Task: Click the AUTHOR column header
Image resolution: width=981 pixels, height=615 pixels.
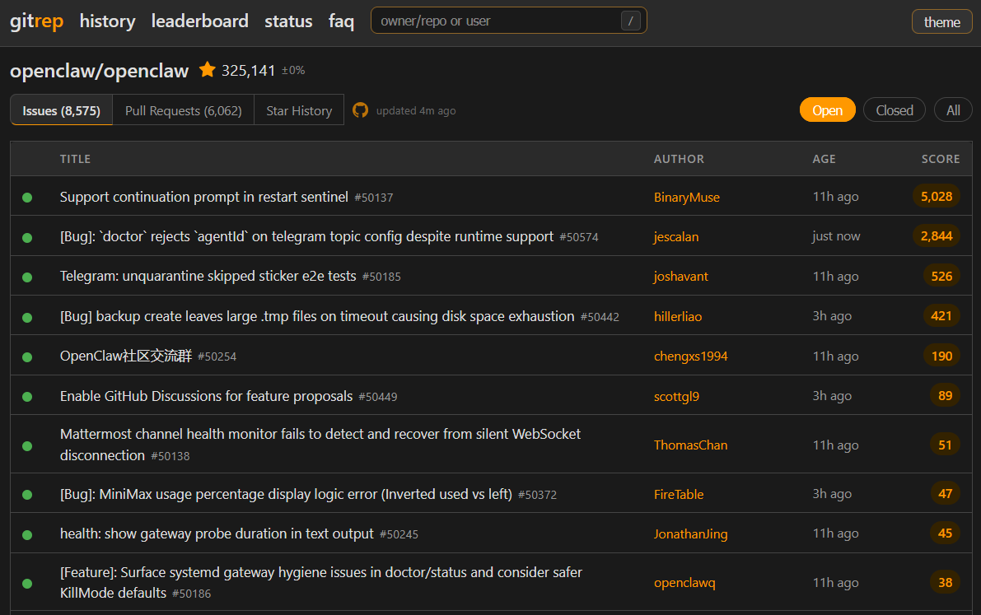Action: [x=679, y=159]
